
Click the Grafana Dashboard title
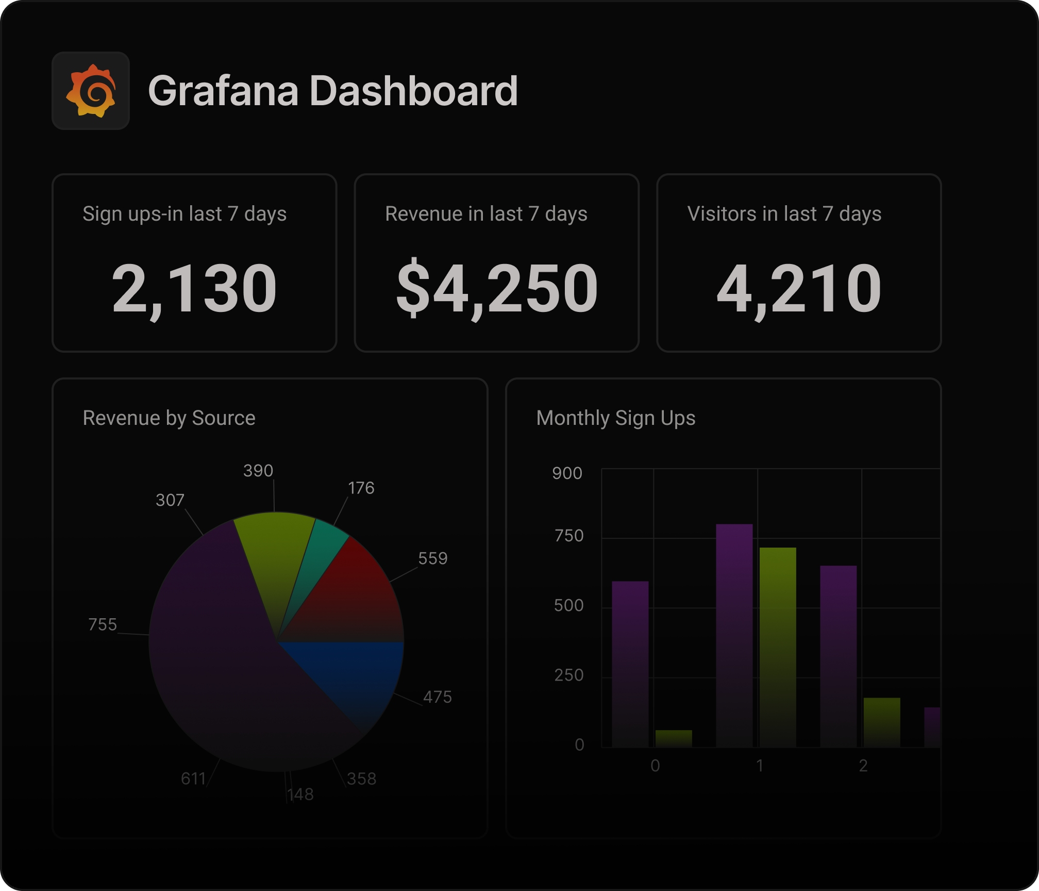click(332, 91)
